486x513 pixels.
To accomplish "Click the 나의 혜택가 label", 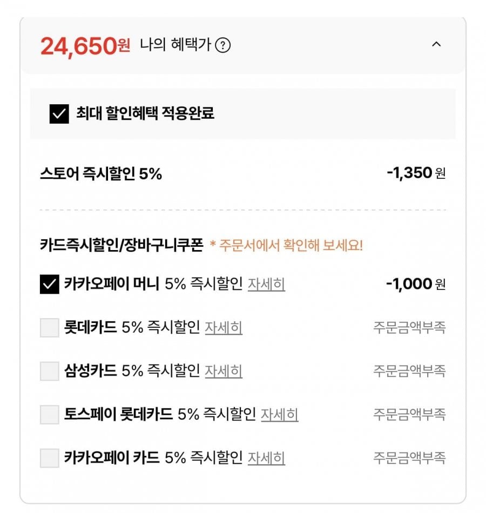I will [x=175, y=45].
